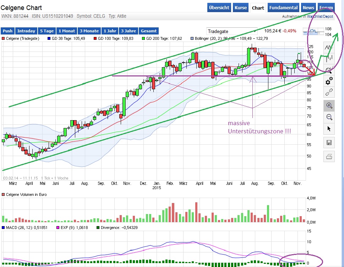Activate the zoom out magnifier tool
Screen dimensions: 344x267
pos(329,117)
